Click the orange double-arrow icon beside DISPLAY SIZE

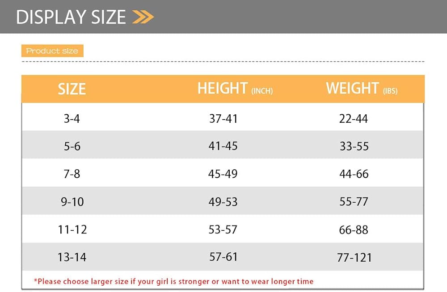click(x=143, y=17)
